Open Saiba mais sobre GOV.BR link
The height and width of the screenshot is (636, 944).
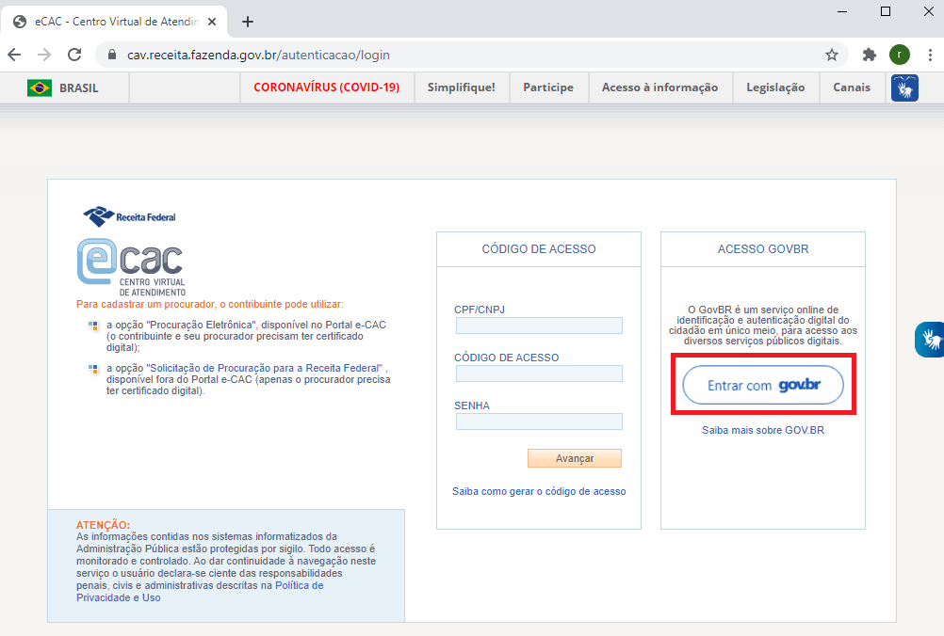(762, 430)
